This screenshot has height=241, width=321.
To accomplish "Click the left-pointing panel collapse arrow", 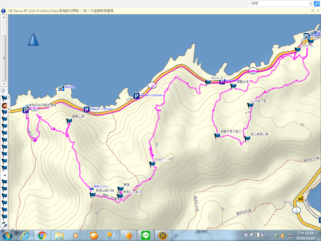I will click(9, 97).
